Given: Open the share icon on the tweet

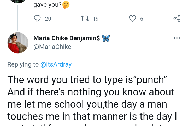Looking at the screenshot, I should click(x=177, y=18).
